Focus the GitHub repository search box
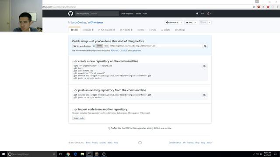 pyautogui.click(x=105, y=14)
